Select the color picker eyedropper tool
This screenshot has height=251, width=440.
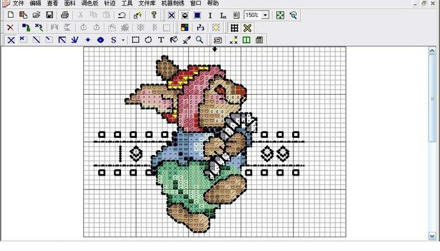point(186,40)
